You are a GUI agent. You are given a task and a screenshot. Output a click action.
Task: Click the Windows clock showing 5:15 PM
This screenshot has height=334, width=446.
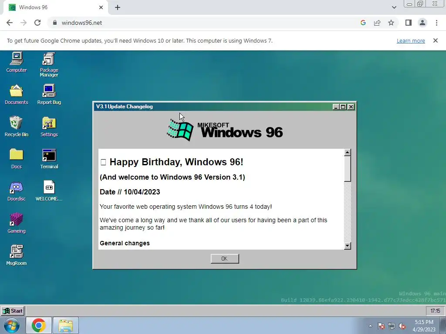pos(424,326)
